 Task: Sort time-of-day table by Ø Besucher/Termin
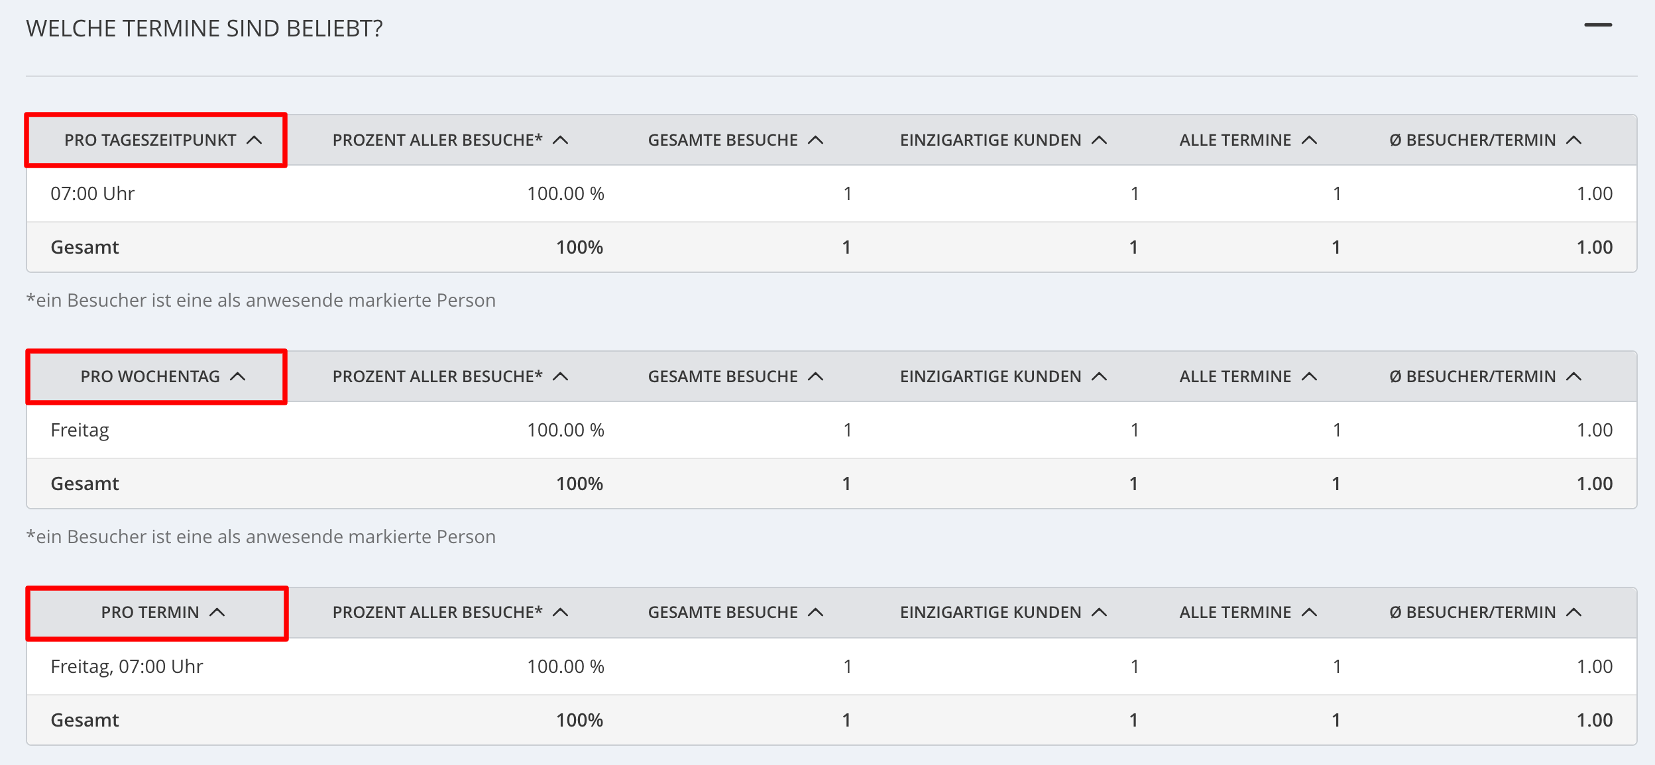tap(1485, 140)
